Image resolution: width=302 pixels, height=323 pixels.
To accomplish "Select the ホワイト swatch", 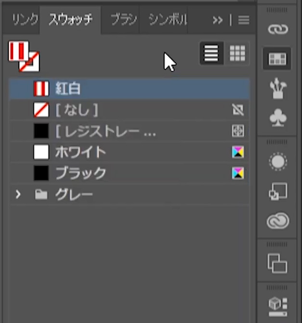I will pyautogui.click(x=130, y=152).
